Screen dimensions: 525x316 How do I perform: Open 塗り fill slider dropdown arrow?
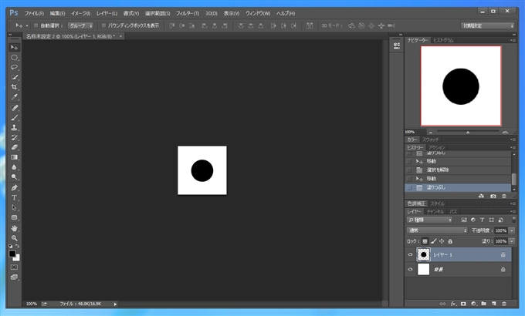512,241
